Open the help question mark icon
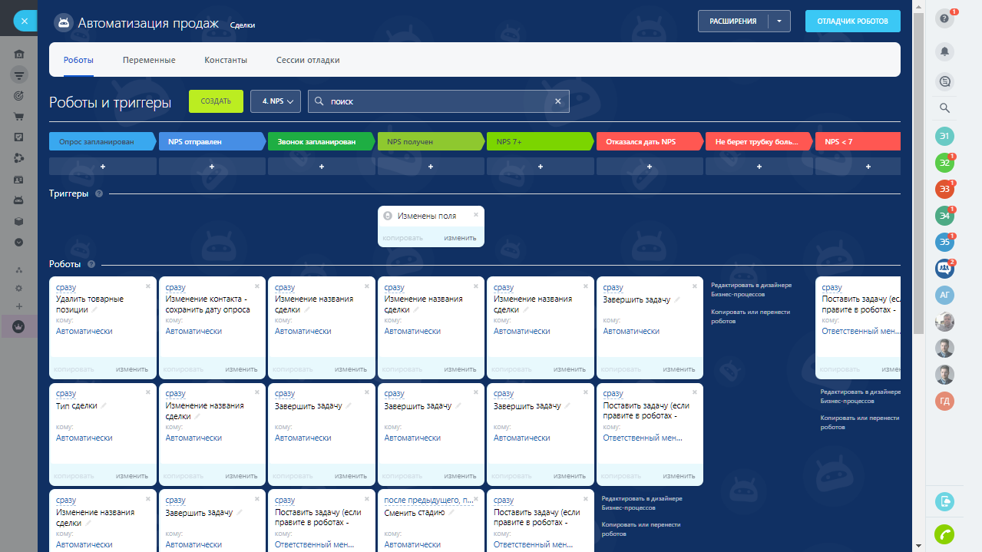Image resolution: width=982 pixels, height=552 pixels. coord(945,19)
